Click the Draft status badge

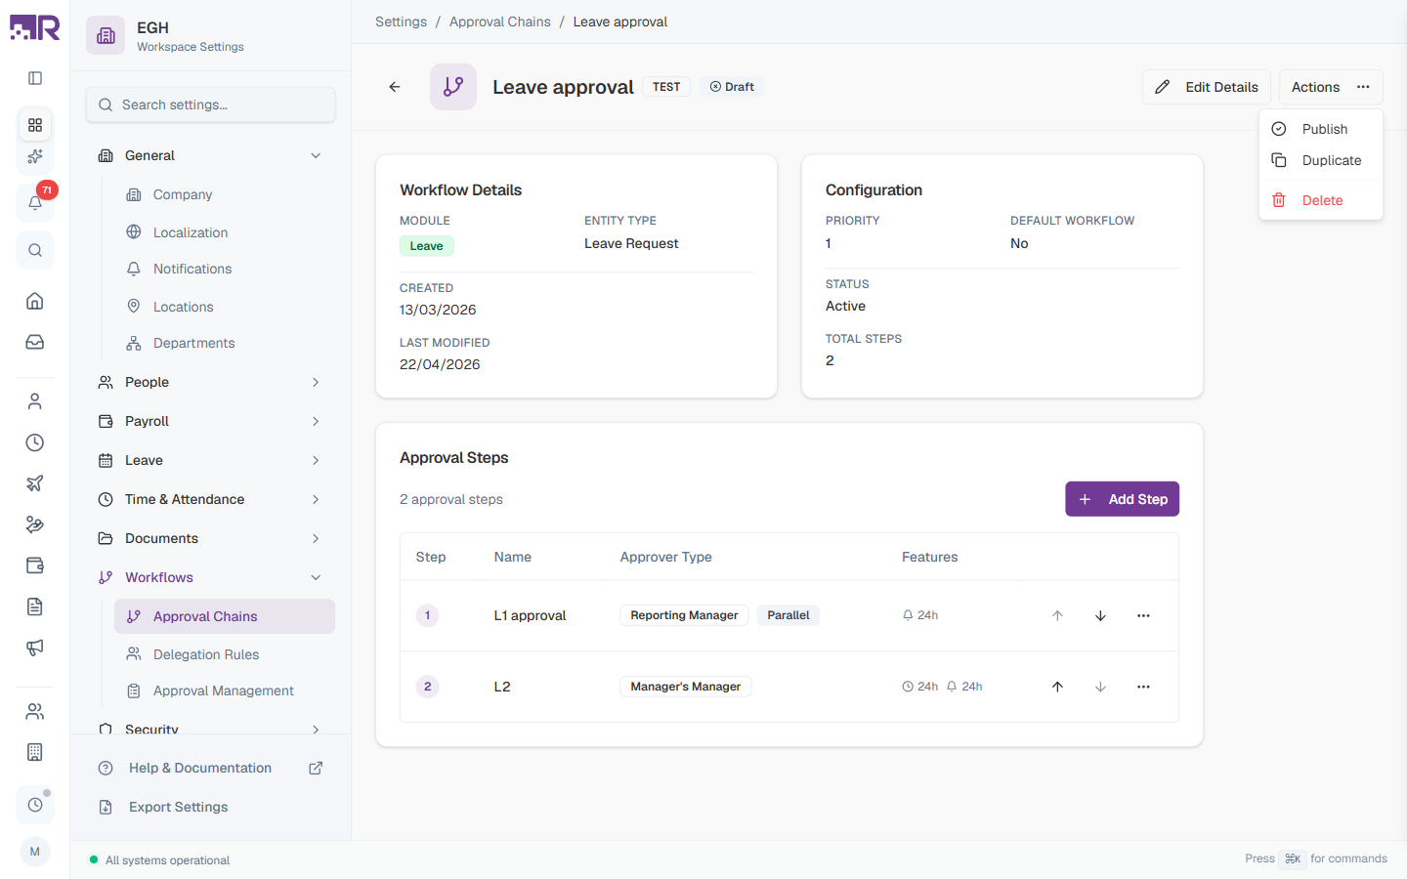[732, 87]
